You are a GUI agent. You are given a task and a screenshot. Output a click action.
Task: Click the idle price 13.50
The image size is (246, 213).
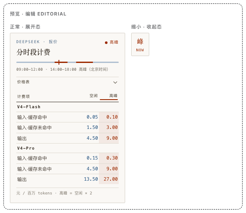[91, 179]
